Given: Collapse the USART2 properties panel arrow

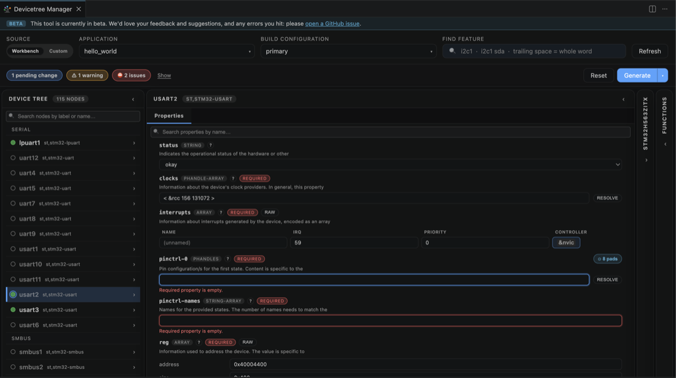Looking at the screenshot, I should click(x=623, y=99).
